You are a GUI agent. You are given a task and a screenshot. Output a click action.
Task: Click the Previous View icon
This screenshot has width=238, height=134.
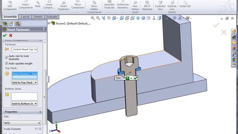[103, 18]
